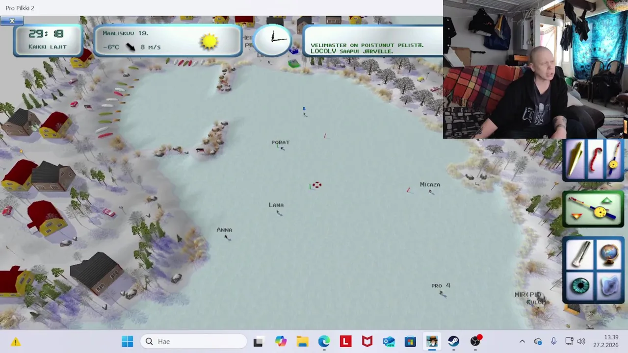Open Microsoft Edge from the taskbar

click(x=324, y=341)
